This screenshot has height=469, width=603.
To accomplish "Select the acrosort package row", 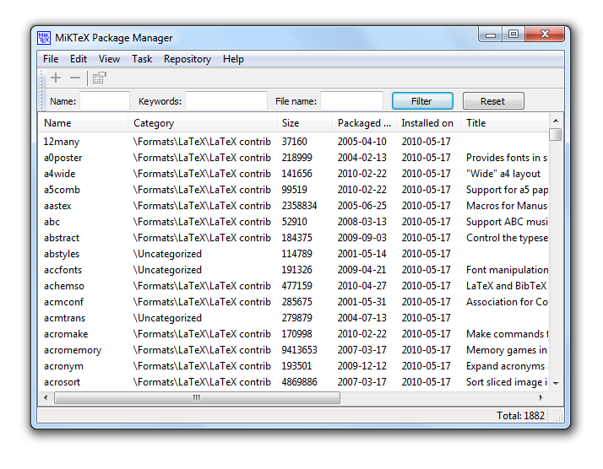I will coord(293,382).
